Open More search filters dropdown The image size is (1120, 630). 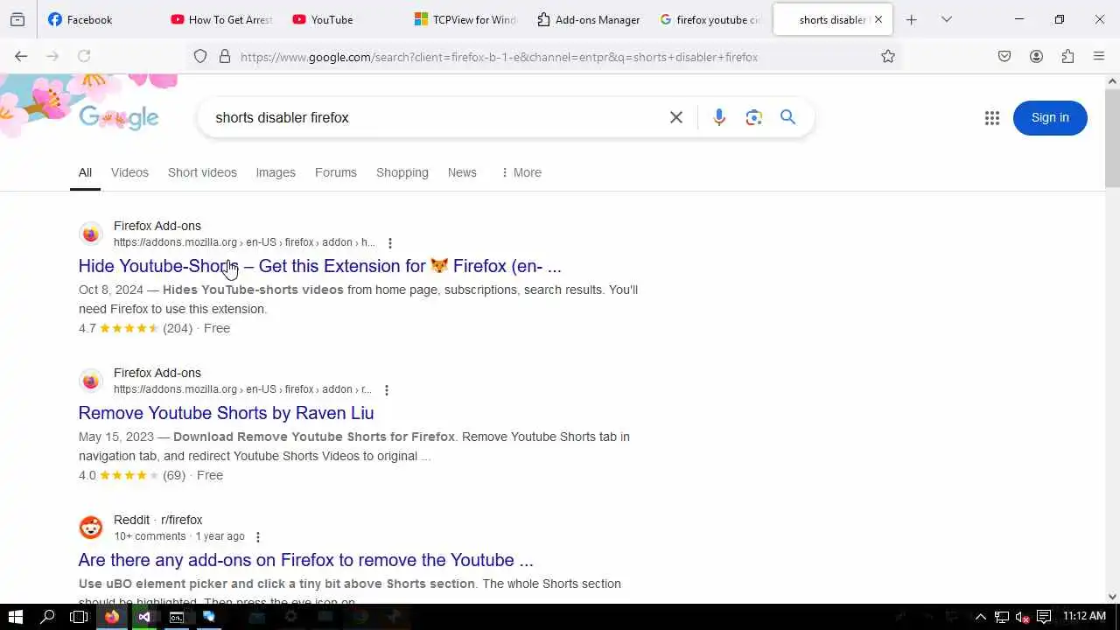pos(521,172)
